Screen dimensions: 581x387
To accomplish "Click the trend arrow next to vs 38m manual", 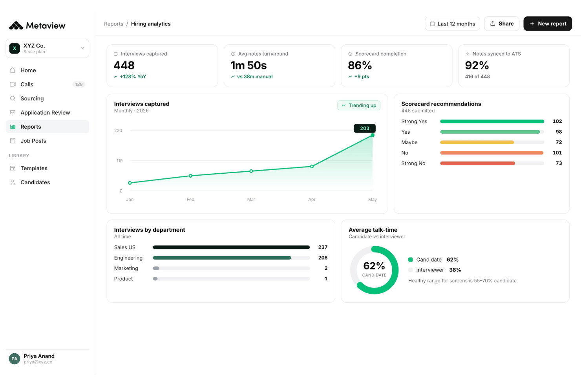I will click(233, 77).
